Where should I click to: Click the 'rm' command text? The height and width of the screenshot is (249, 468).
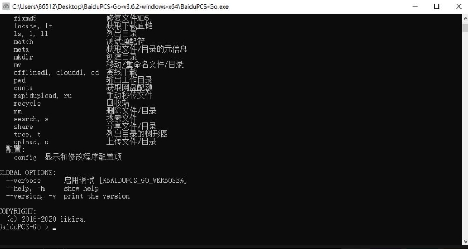tap(18, 112)
